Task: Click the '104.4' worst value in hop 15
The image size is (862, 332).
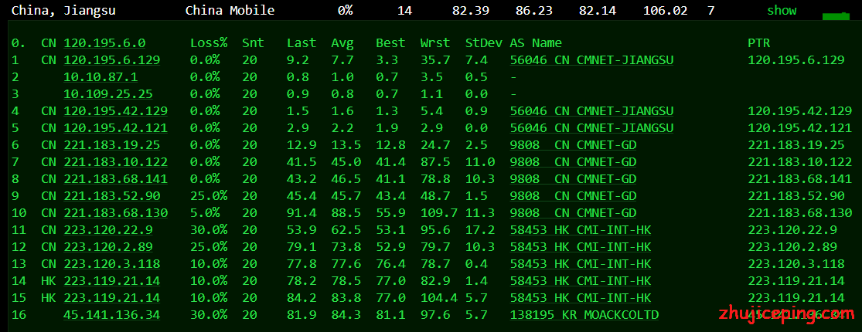Action: (x=439, y=299)
